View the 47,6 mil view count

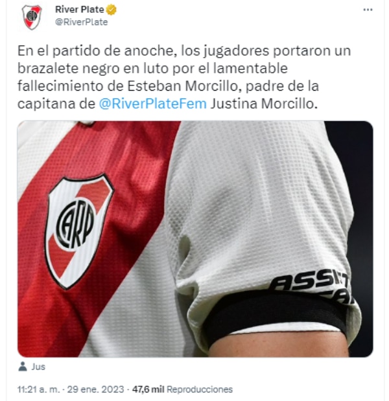click(148, 389)
